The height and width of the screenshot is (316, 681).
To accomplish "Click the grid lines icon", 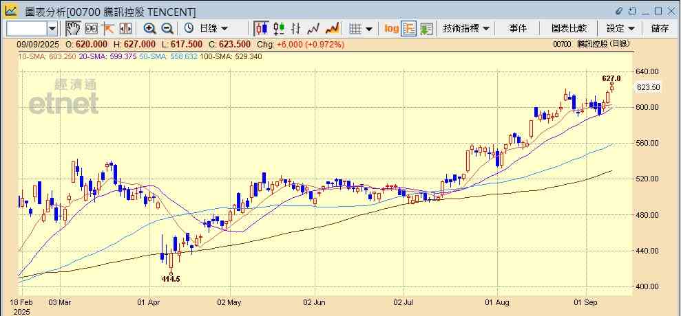I will (356, 29).
